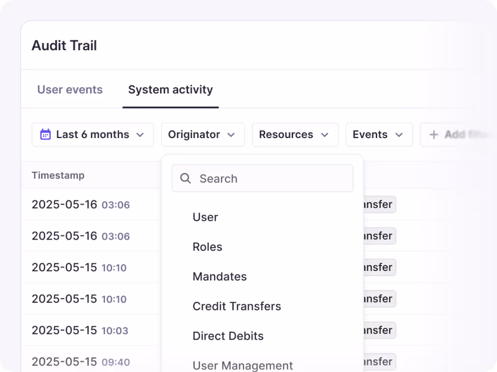Viewport: 497px width, 372px height.
Task: Click chevron arrow next to Events
Action: pyautogui.click(x=399, y=135)
